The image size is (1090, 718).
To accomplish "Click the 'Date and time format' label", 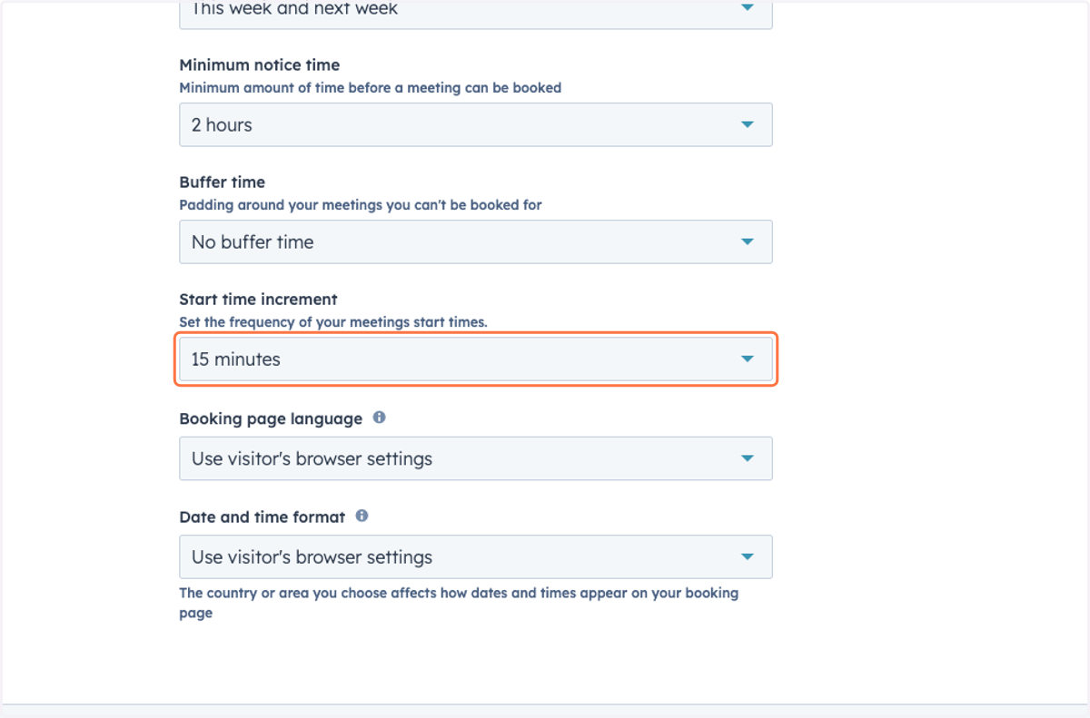I will [x=263, y=516].
